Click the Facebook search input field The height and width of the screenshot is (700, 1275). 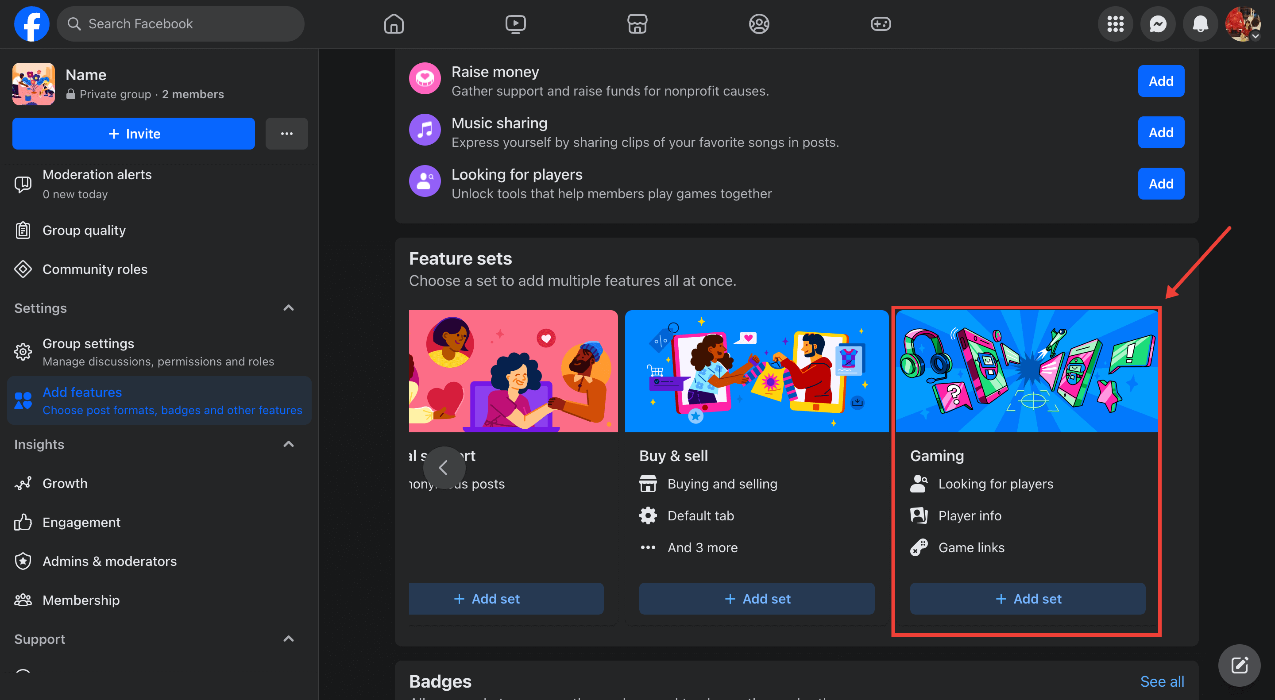tap(180, 24)
